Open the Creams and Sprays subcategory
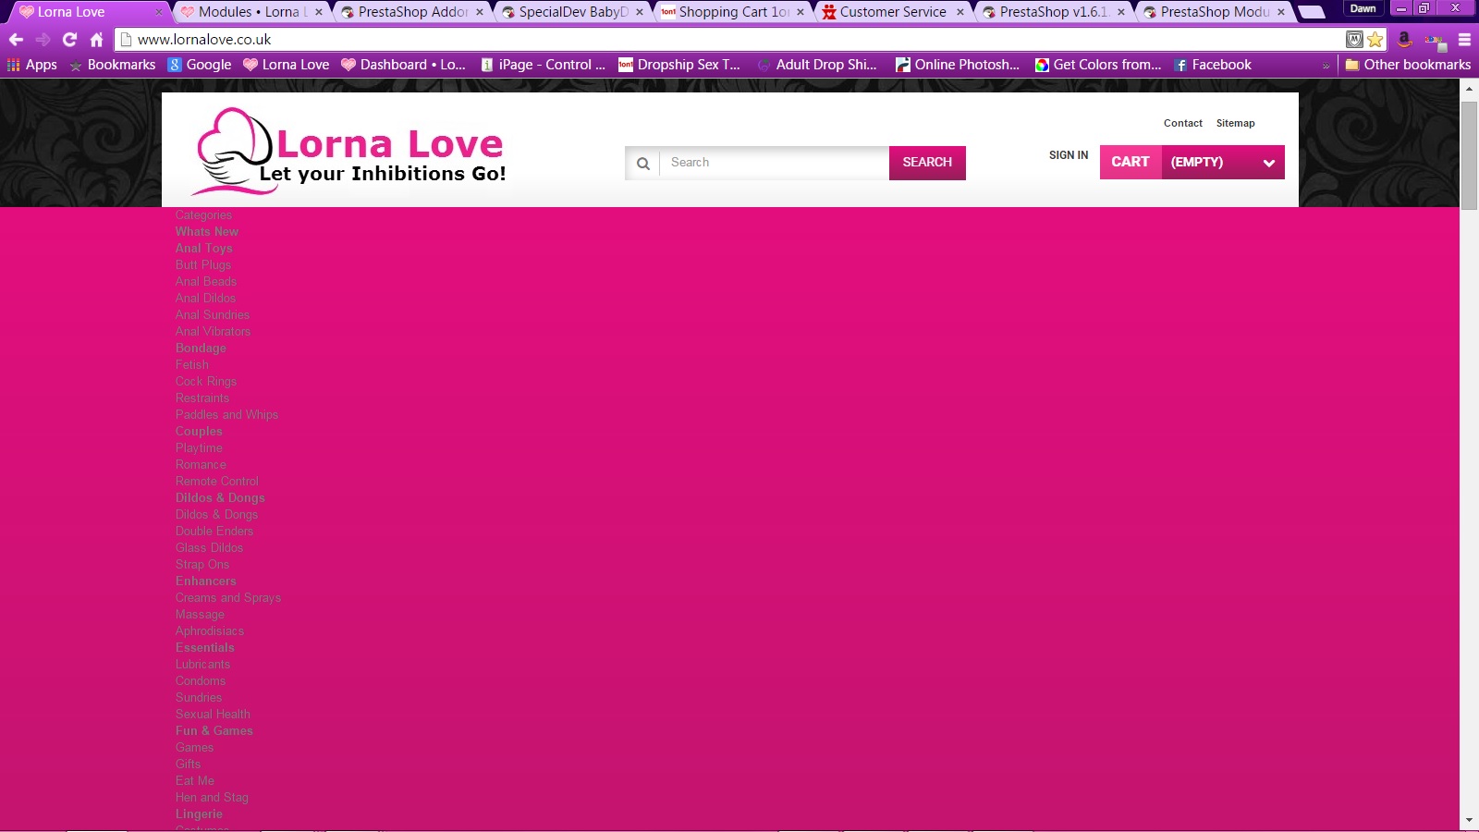This screenshot has height=832, width=1479. (x=228, y=598)
